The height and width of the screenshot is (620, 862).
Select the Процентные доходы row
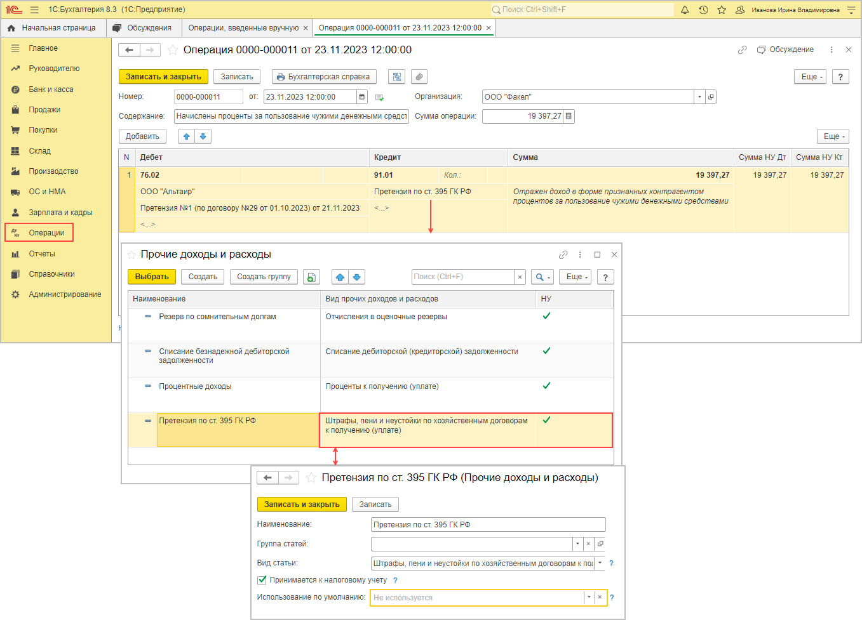(371, 395)
